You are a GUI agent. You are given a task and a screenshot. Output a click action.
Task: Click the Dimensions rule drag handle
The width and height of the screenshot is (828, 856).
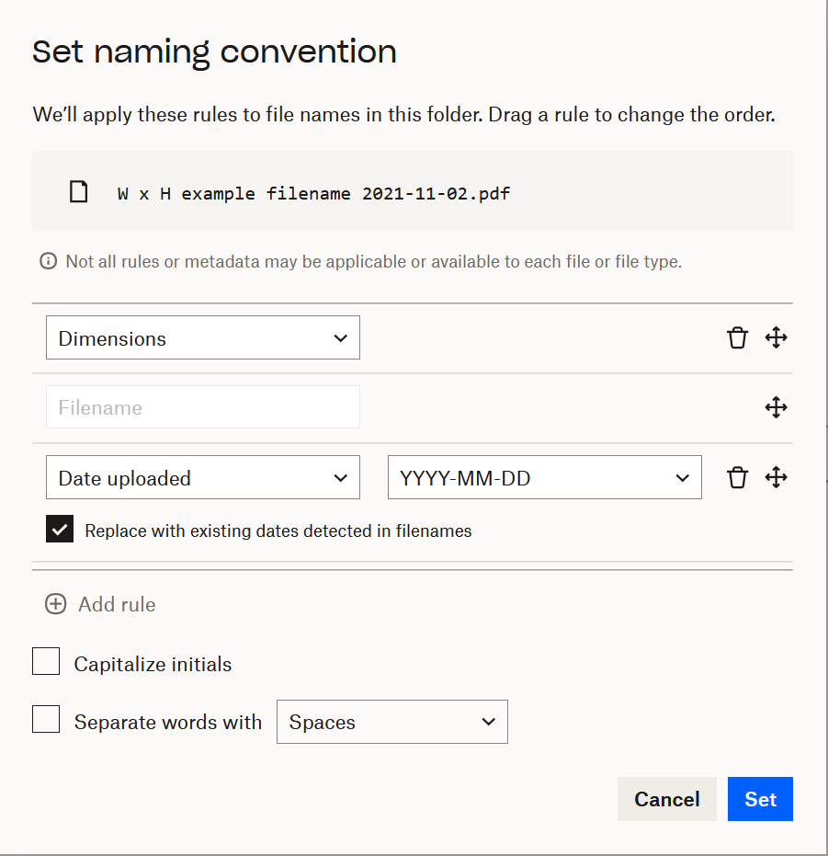[x=777, y=338]
